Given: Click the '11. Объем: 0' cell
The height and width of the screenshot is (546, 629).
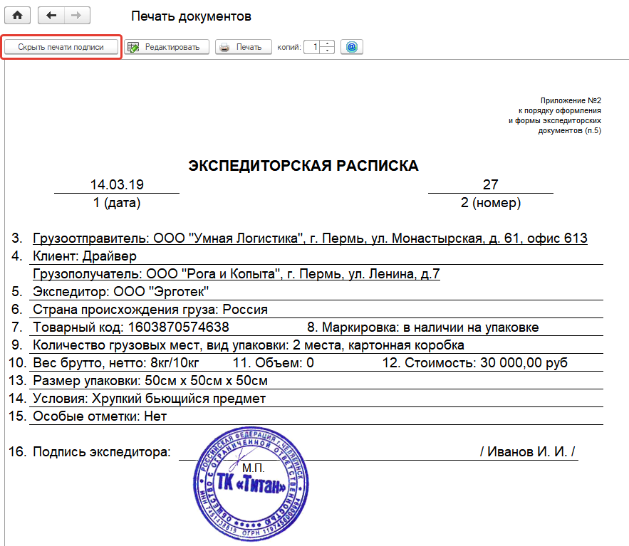Looking at the screenshot, I should pyautogui.click(x=273, y=363).
